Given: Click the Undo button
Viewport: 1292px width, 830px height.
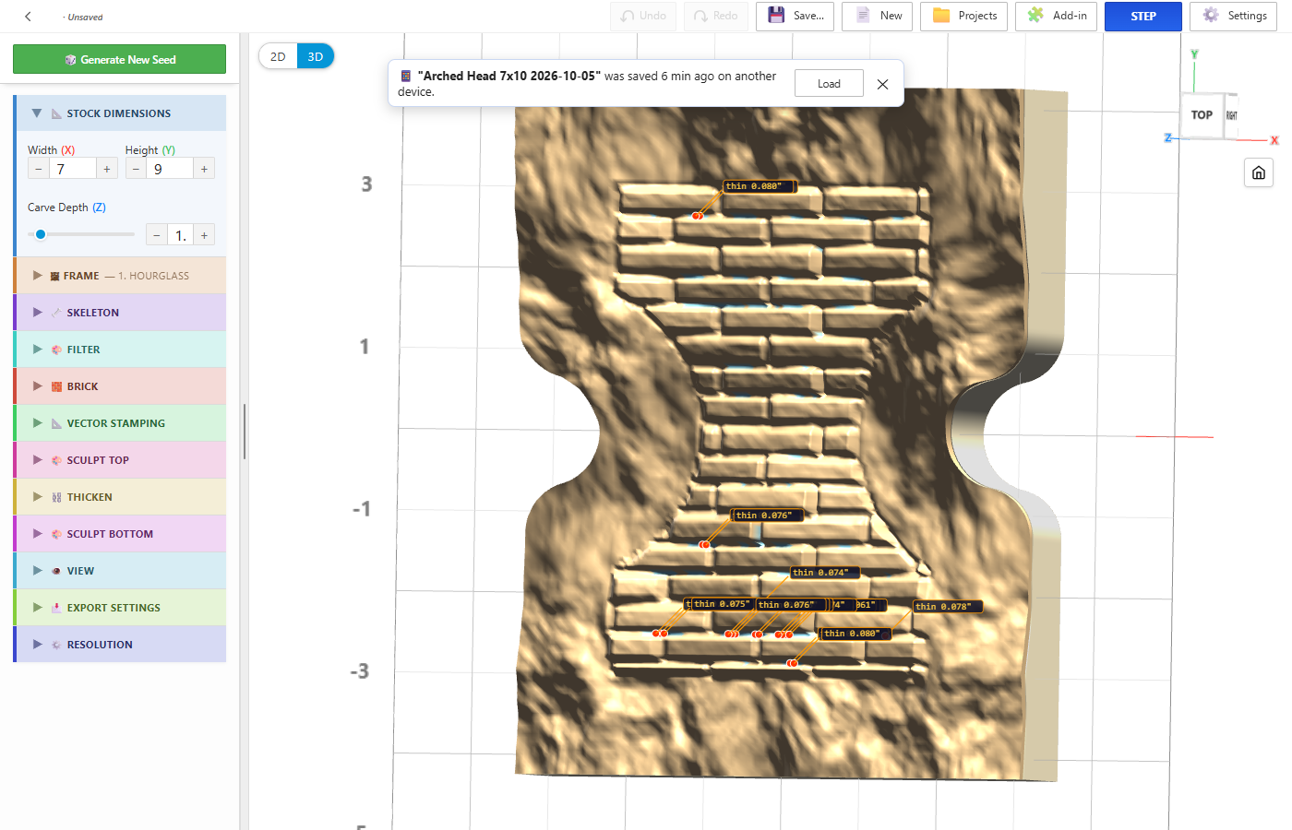Looking at the screenshot, I should 643,16.
